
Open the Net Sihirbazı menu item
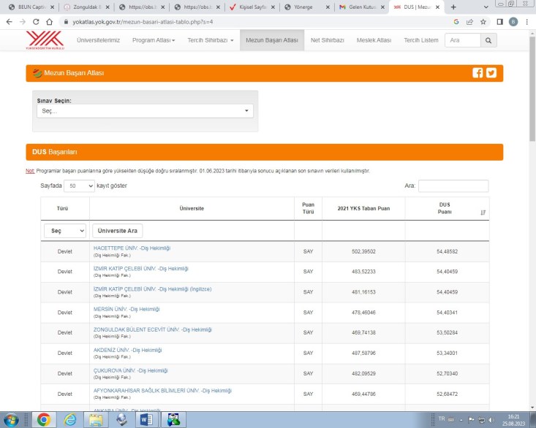pos(327,40)
